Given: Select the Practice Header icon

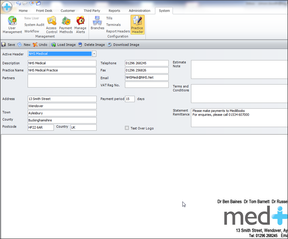Looking at the screenshot, I should [137, 25].
